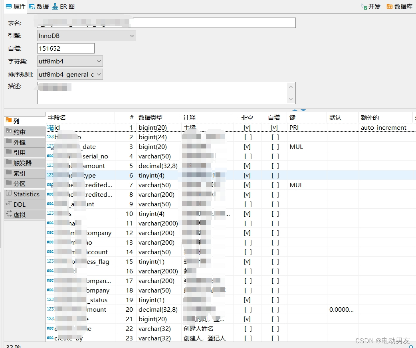This screenshot has height=348, width=416.
Task: Open the ER 图 tab
Action: (63, 7)
